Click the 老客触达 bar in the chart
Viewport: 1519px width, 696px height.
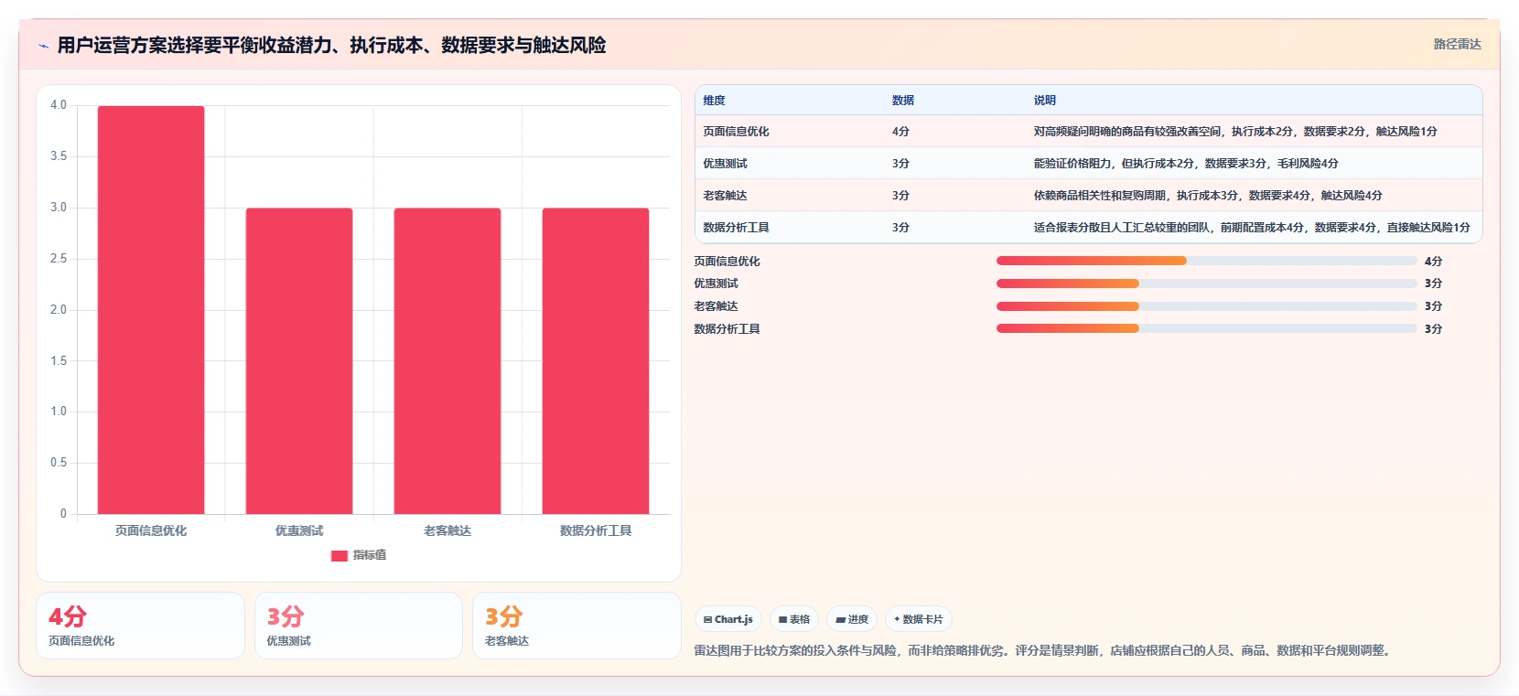click(x=447, y=361)
